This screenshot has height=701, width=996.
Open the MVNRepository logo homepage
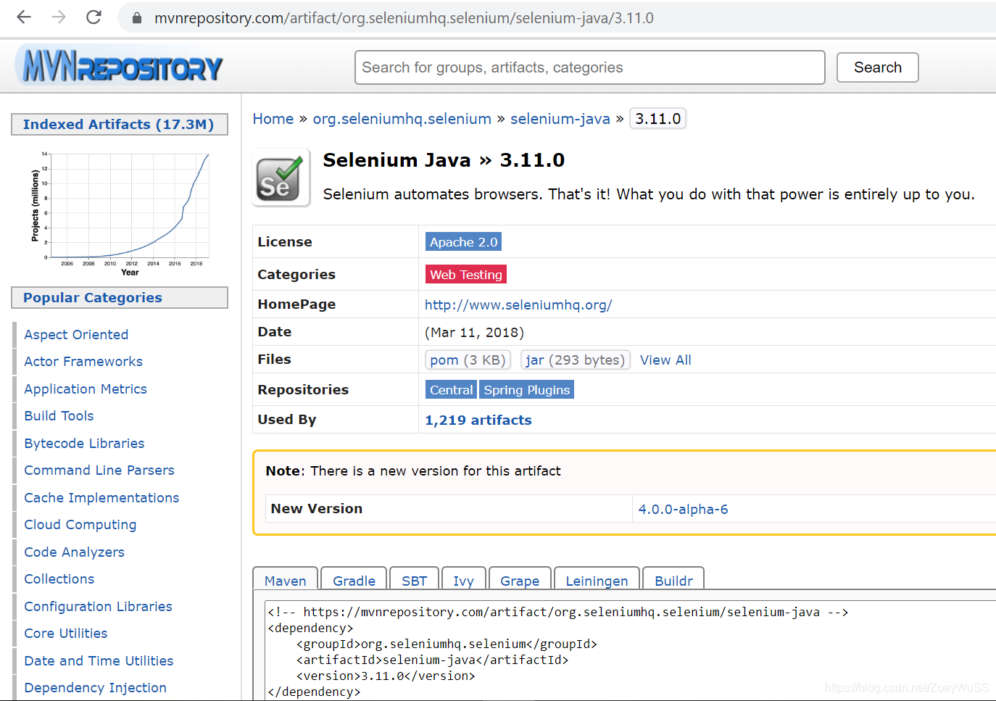[x=119, y=66]
